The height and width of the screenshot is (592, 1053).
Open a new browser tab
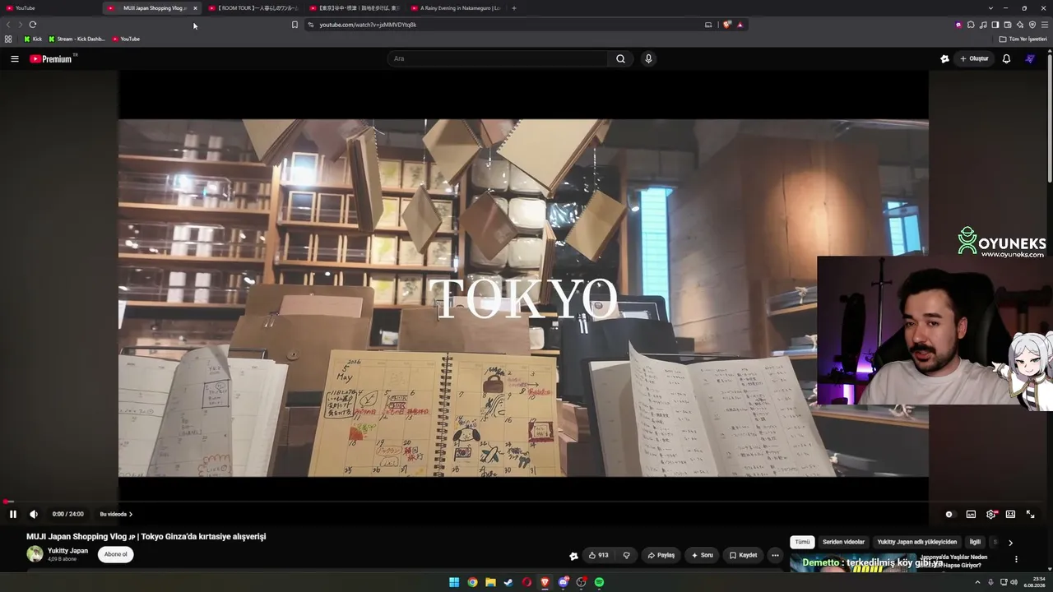click(514, 8)
